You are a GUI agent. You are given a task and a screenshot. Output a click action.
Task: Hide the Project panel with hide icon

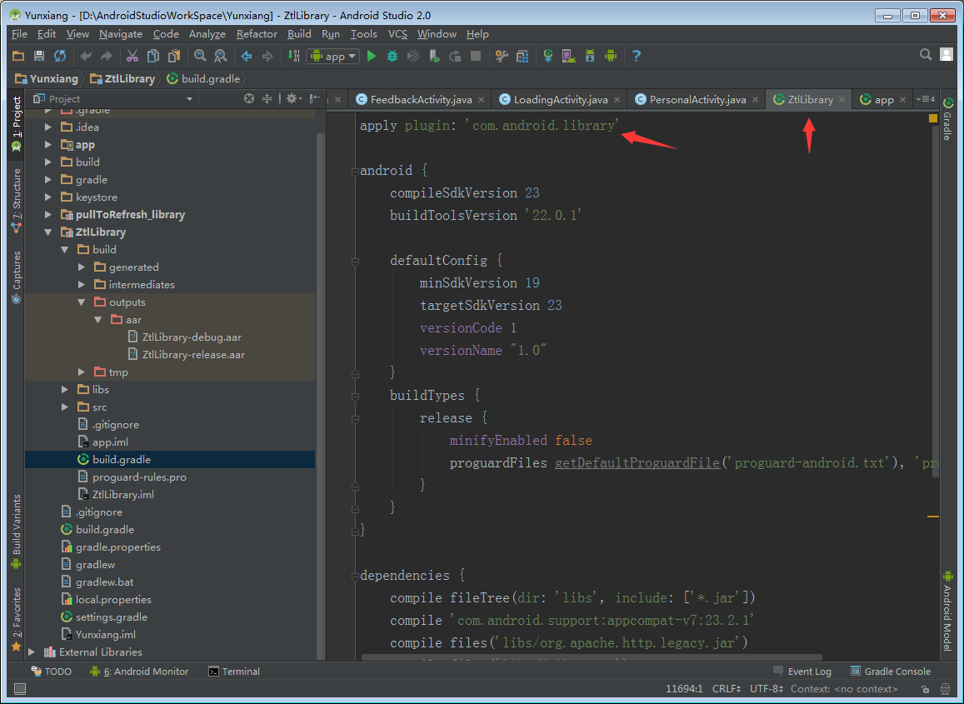315,98
